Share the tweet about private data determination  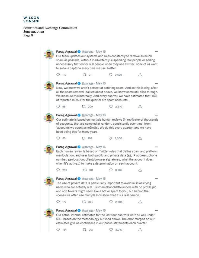[140, 170]
